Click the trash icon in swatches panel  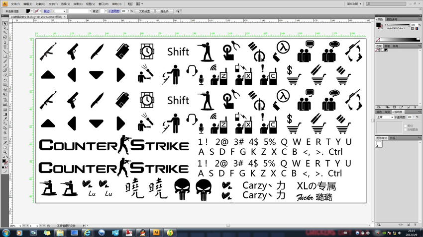(x=415, y=107)
